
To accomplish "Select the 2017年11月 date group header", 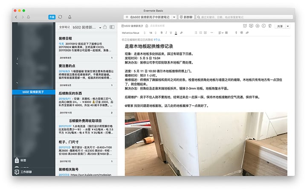I will tap(86, 113).
